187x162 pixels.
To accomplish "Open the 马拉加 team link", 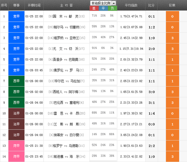I will (75, 81).
